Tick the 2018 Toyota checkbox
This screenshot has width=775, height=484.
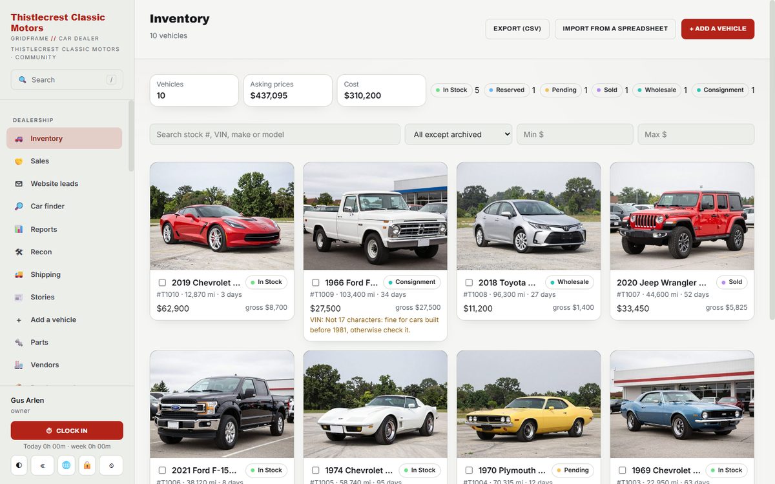[469, 283]
